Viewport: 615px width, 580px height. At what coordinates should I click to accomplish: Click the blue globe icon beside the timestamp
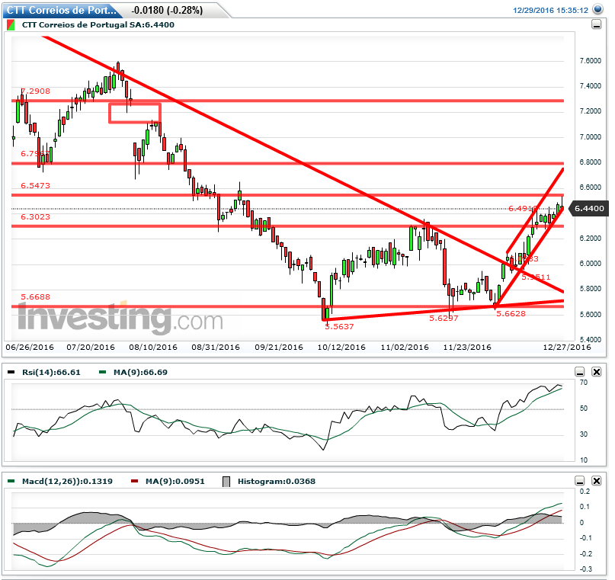point(597,9)
